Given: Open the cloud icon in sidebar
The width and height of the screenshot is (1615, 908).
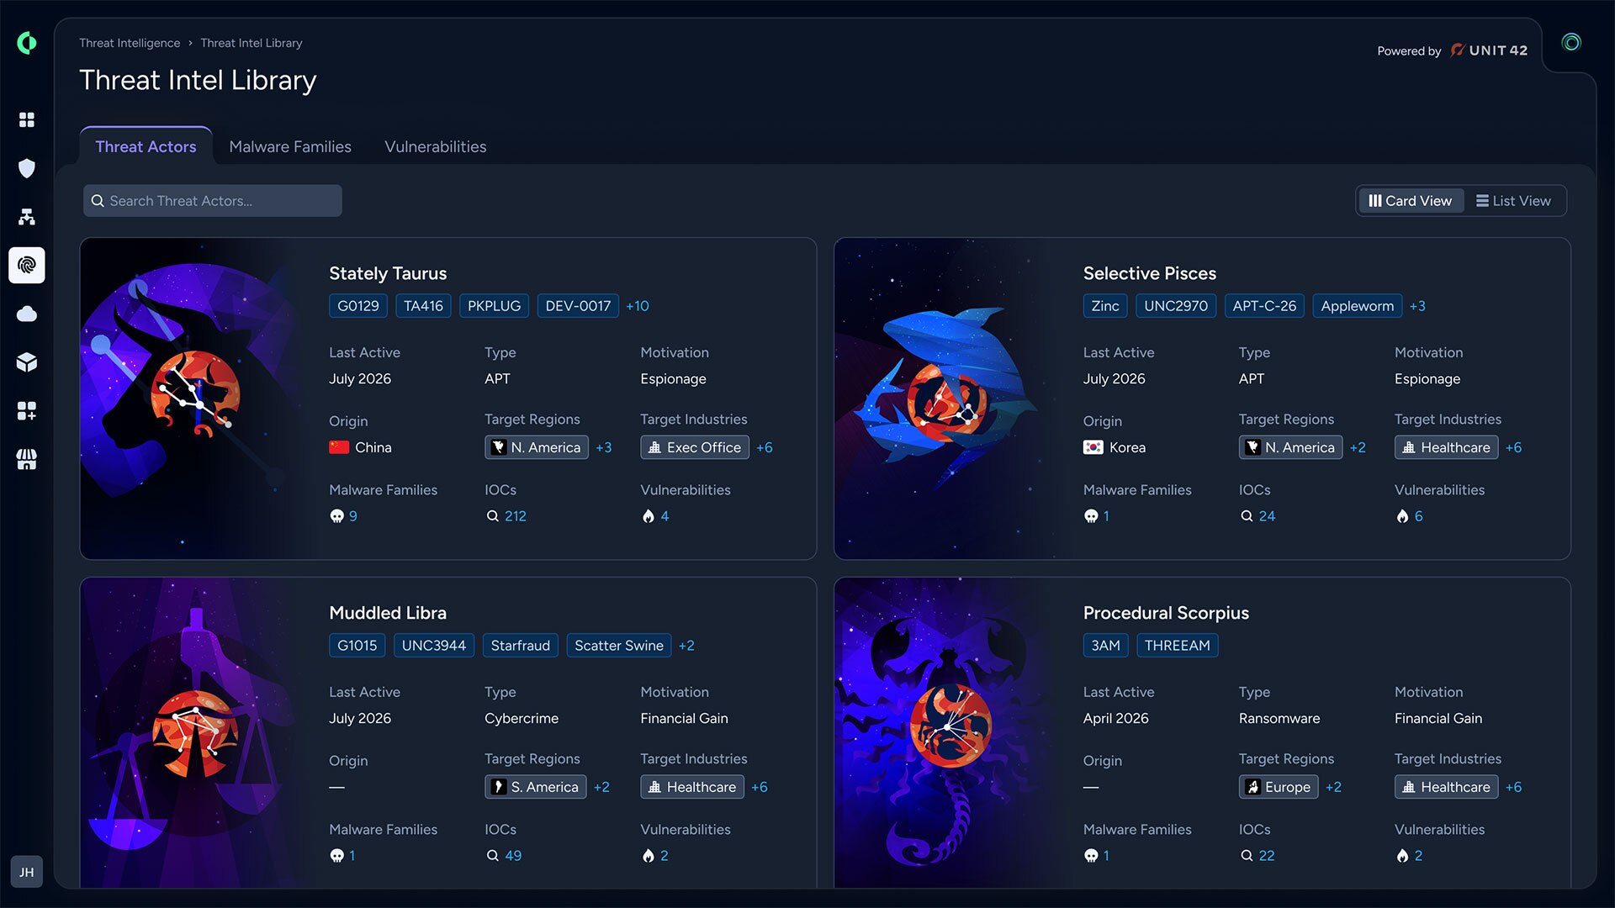Looking at the screenshot, I should (27, 314).
